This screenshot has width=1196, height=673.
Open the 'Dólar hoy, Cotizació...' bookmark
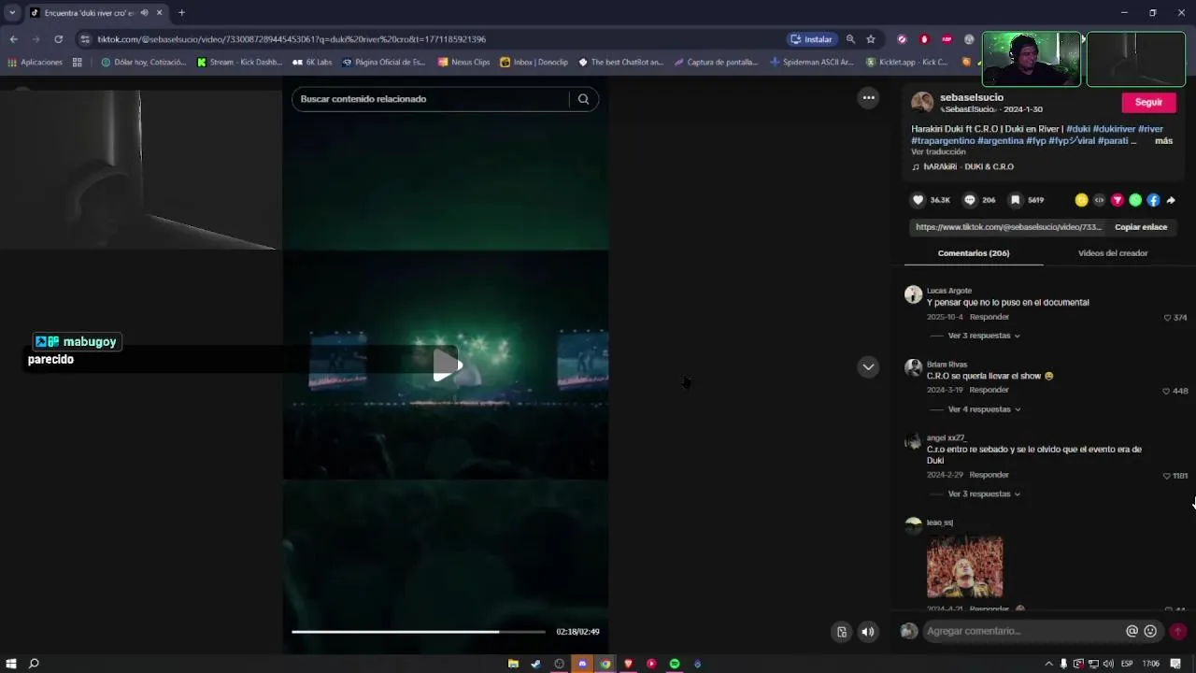(143, 63)
